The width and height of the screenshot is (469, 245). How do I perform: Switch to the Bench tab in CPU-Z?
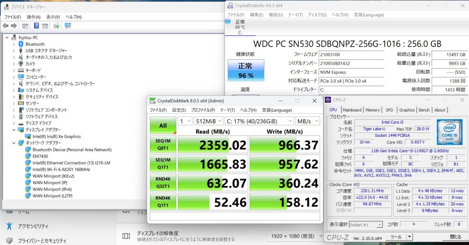pyautogui.click(x=424, y=110)
